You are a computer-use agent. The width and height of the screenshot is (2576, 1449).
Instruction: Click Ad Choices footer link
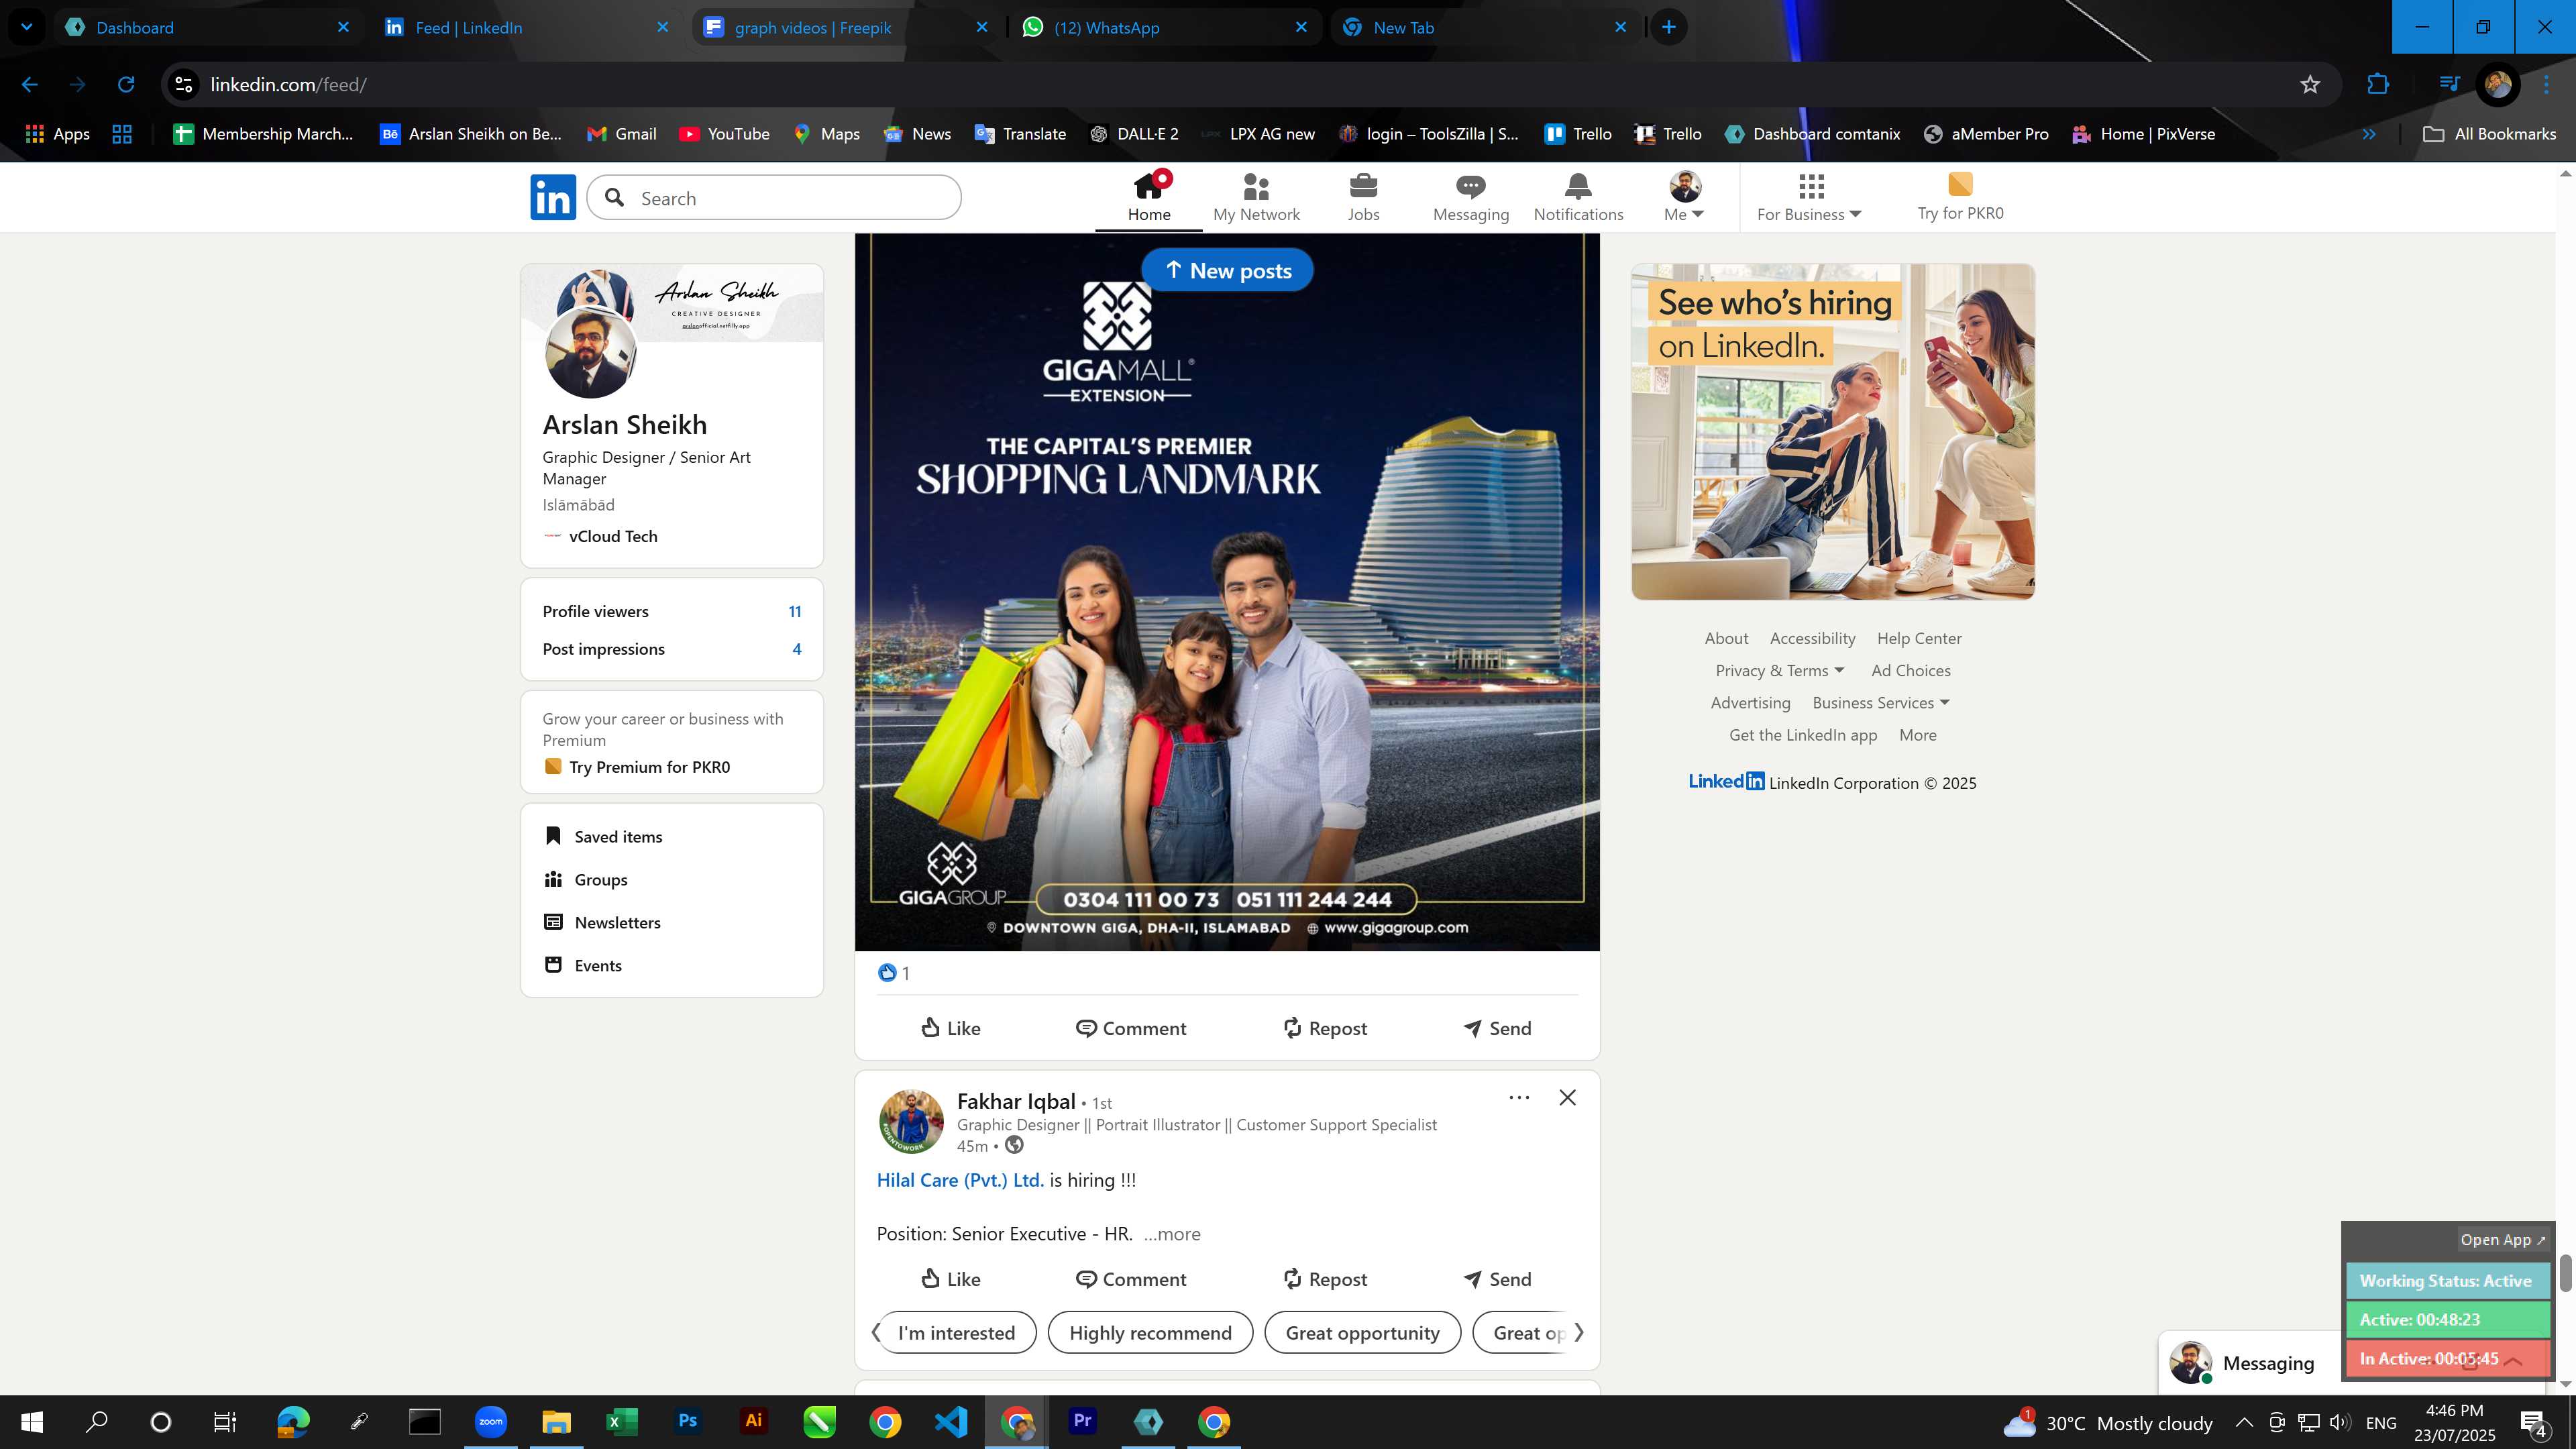pyautogui.click(x=1911, y=671)
